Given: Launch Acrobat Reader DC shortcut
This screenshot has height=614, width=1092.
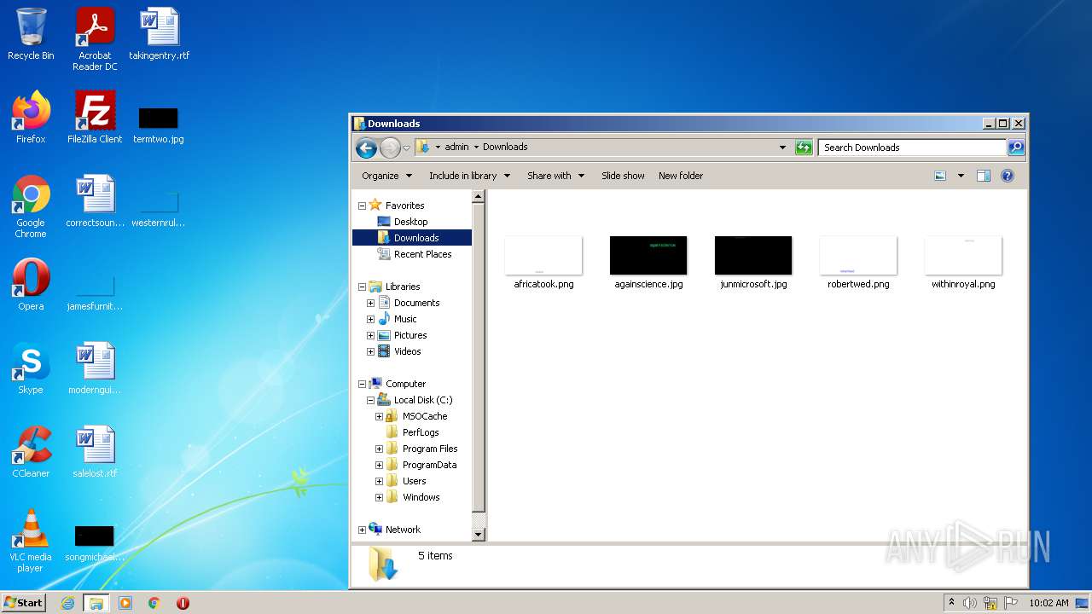Looking at the screenshot, I should coord(95,39).
